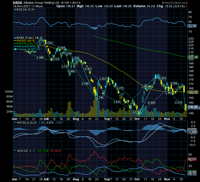The image size is (200, 182).
Task: Click the 2.792 retracement label
Action: click(65, 67)
